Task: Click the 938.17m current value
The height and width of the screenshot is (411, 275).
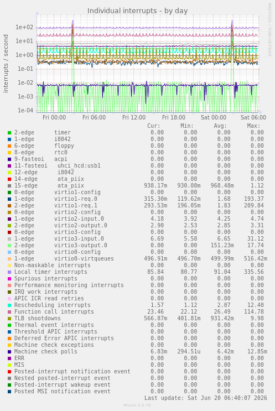Action: coord(155,185)
